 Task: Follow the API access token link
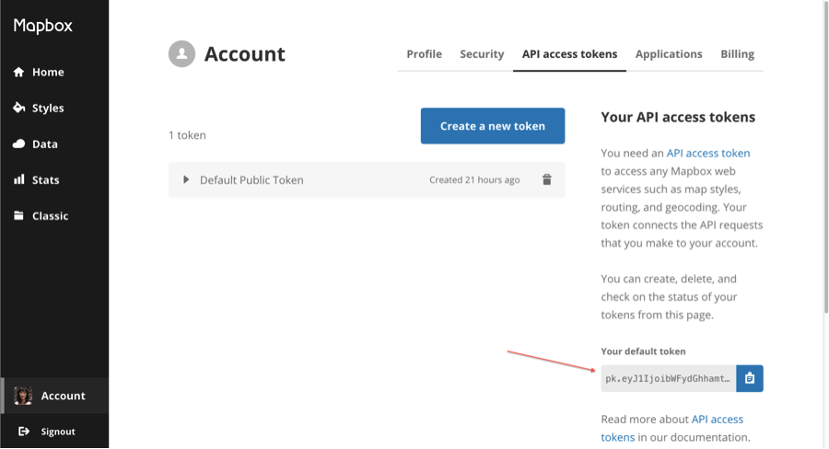click(x=707, y=154)
